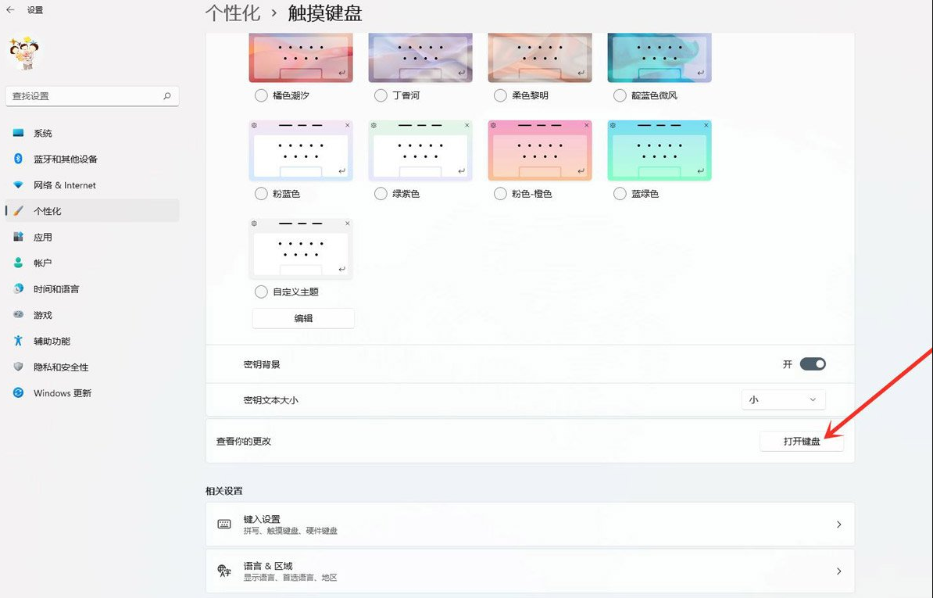This screenshot has width=933, height=598.
Task: Expand the 键入设置 row
Action: pos(529,524)
